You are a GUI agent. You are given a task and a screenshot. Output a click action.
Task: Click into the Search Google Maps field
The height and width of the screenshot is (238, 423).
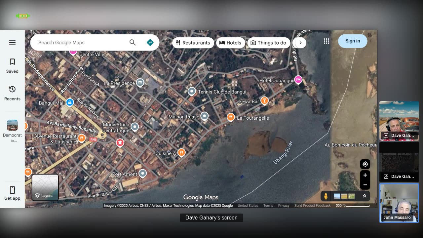tap(79, 42)
